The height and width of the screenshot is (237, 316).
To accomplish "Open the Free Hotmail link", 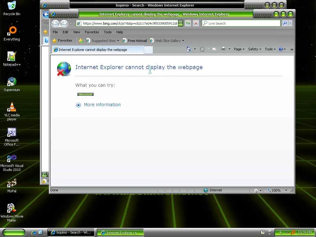I will (135, 41).
